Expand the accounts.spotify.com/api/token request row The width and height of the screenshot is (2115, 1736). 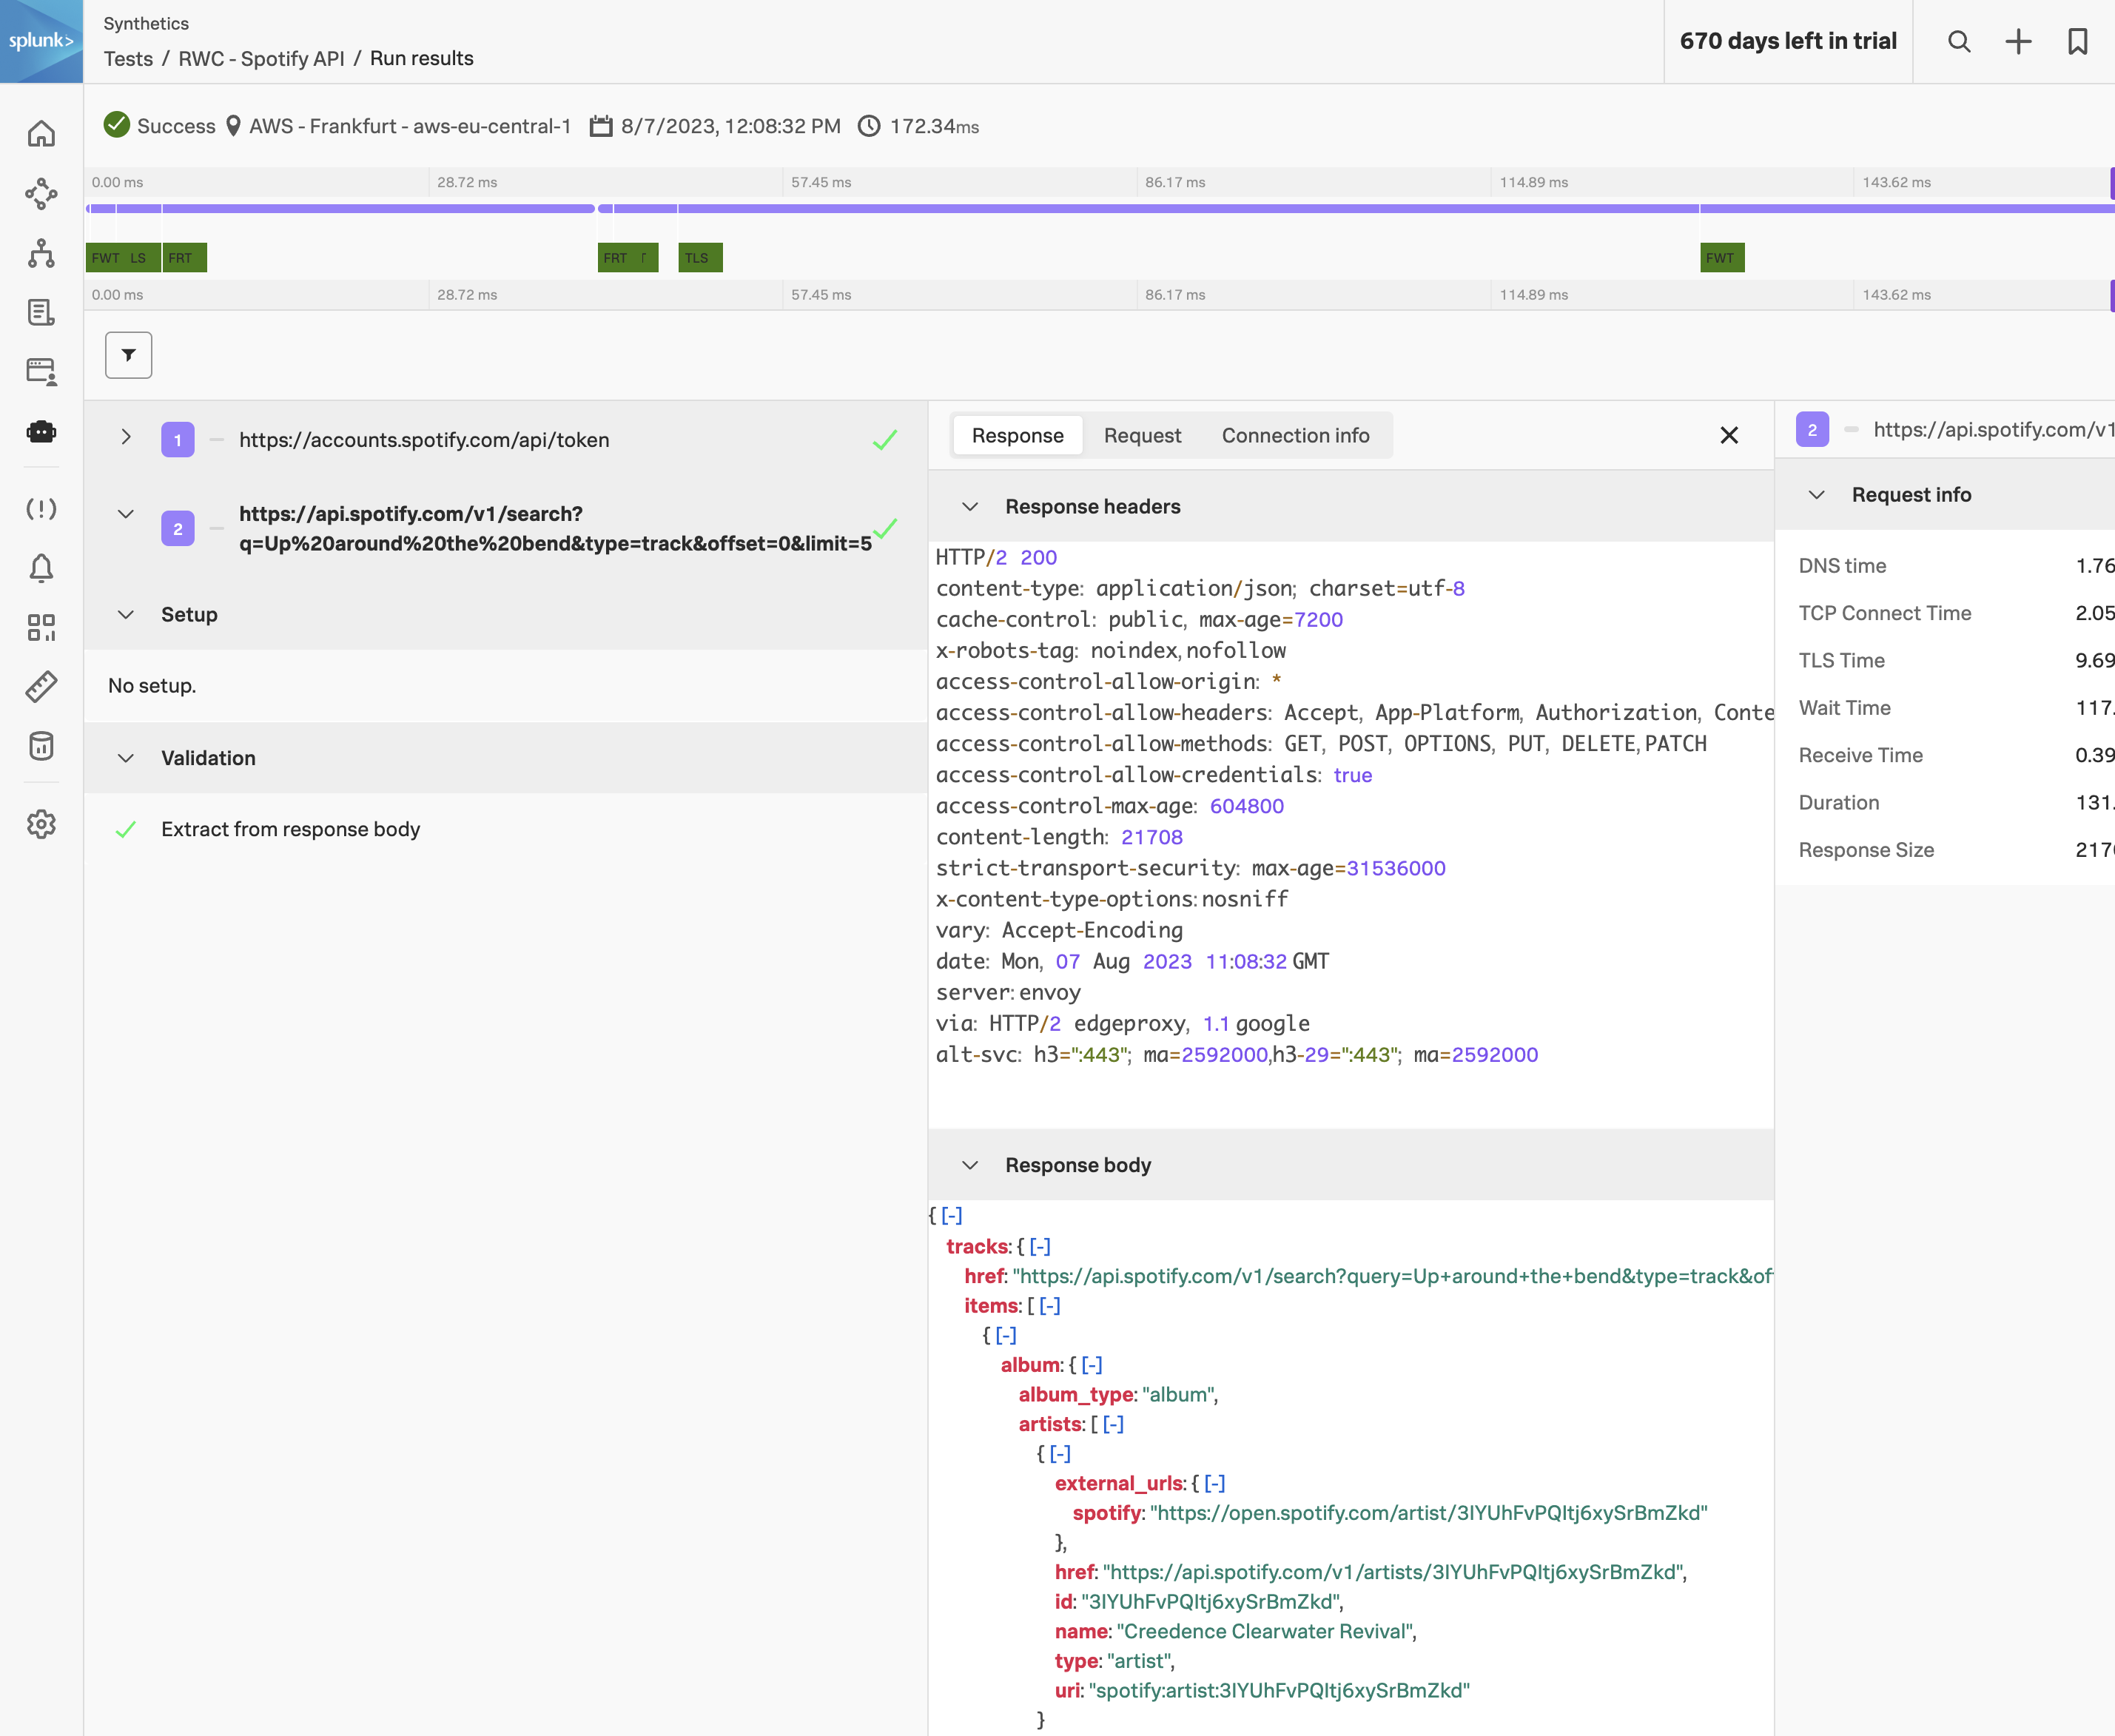point(126,438)
